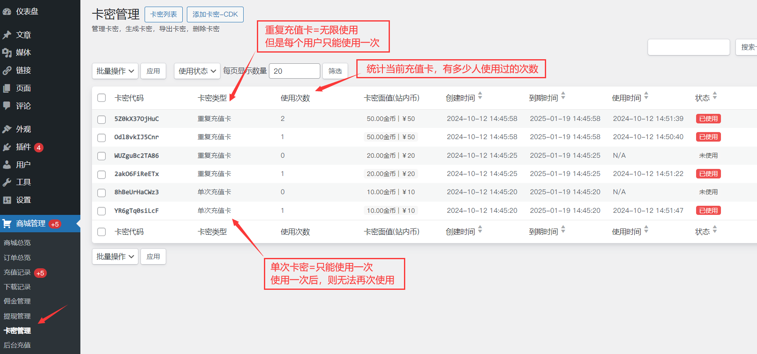
Task: Click the plugin plug icon for 插件
Action: (x=7, y=147)
